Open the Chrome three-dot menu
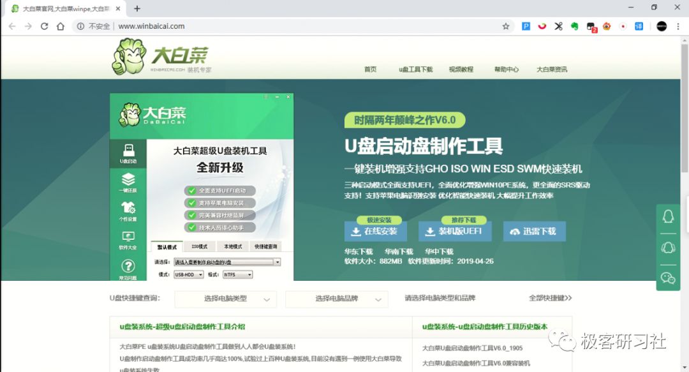Screen dimensions: 689x372 coord(678,26)
